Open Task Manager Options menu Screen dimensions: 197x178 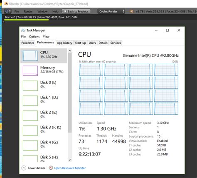34,37
